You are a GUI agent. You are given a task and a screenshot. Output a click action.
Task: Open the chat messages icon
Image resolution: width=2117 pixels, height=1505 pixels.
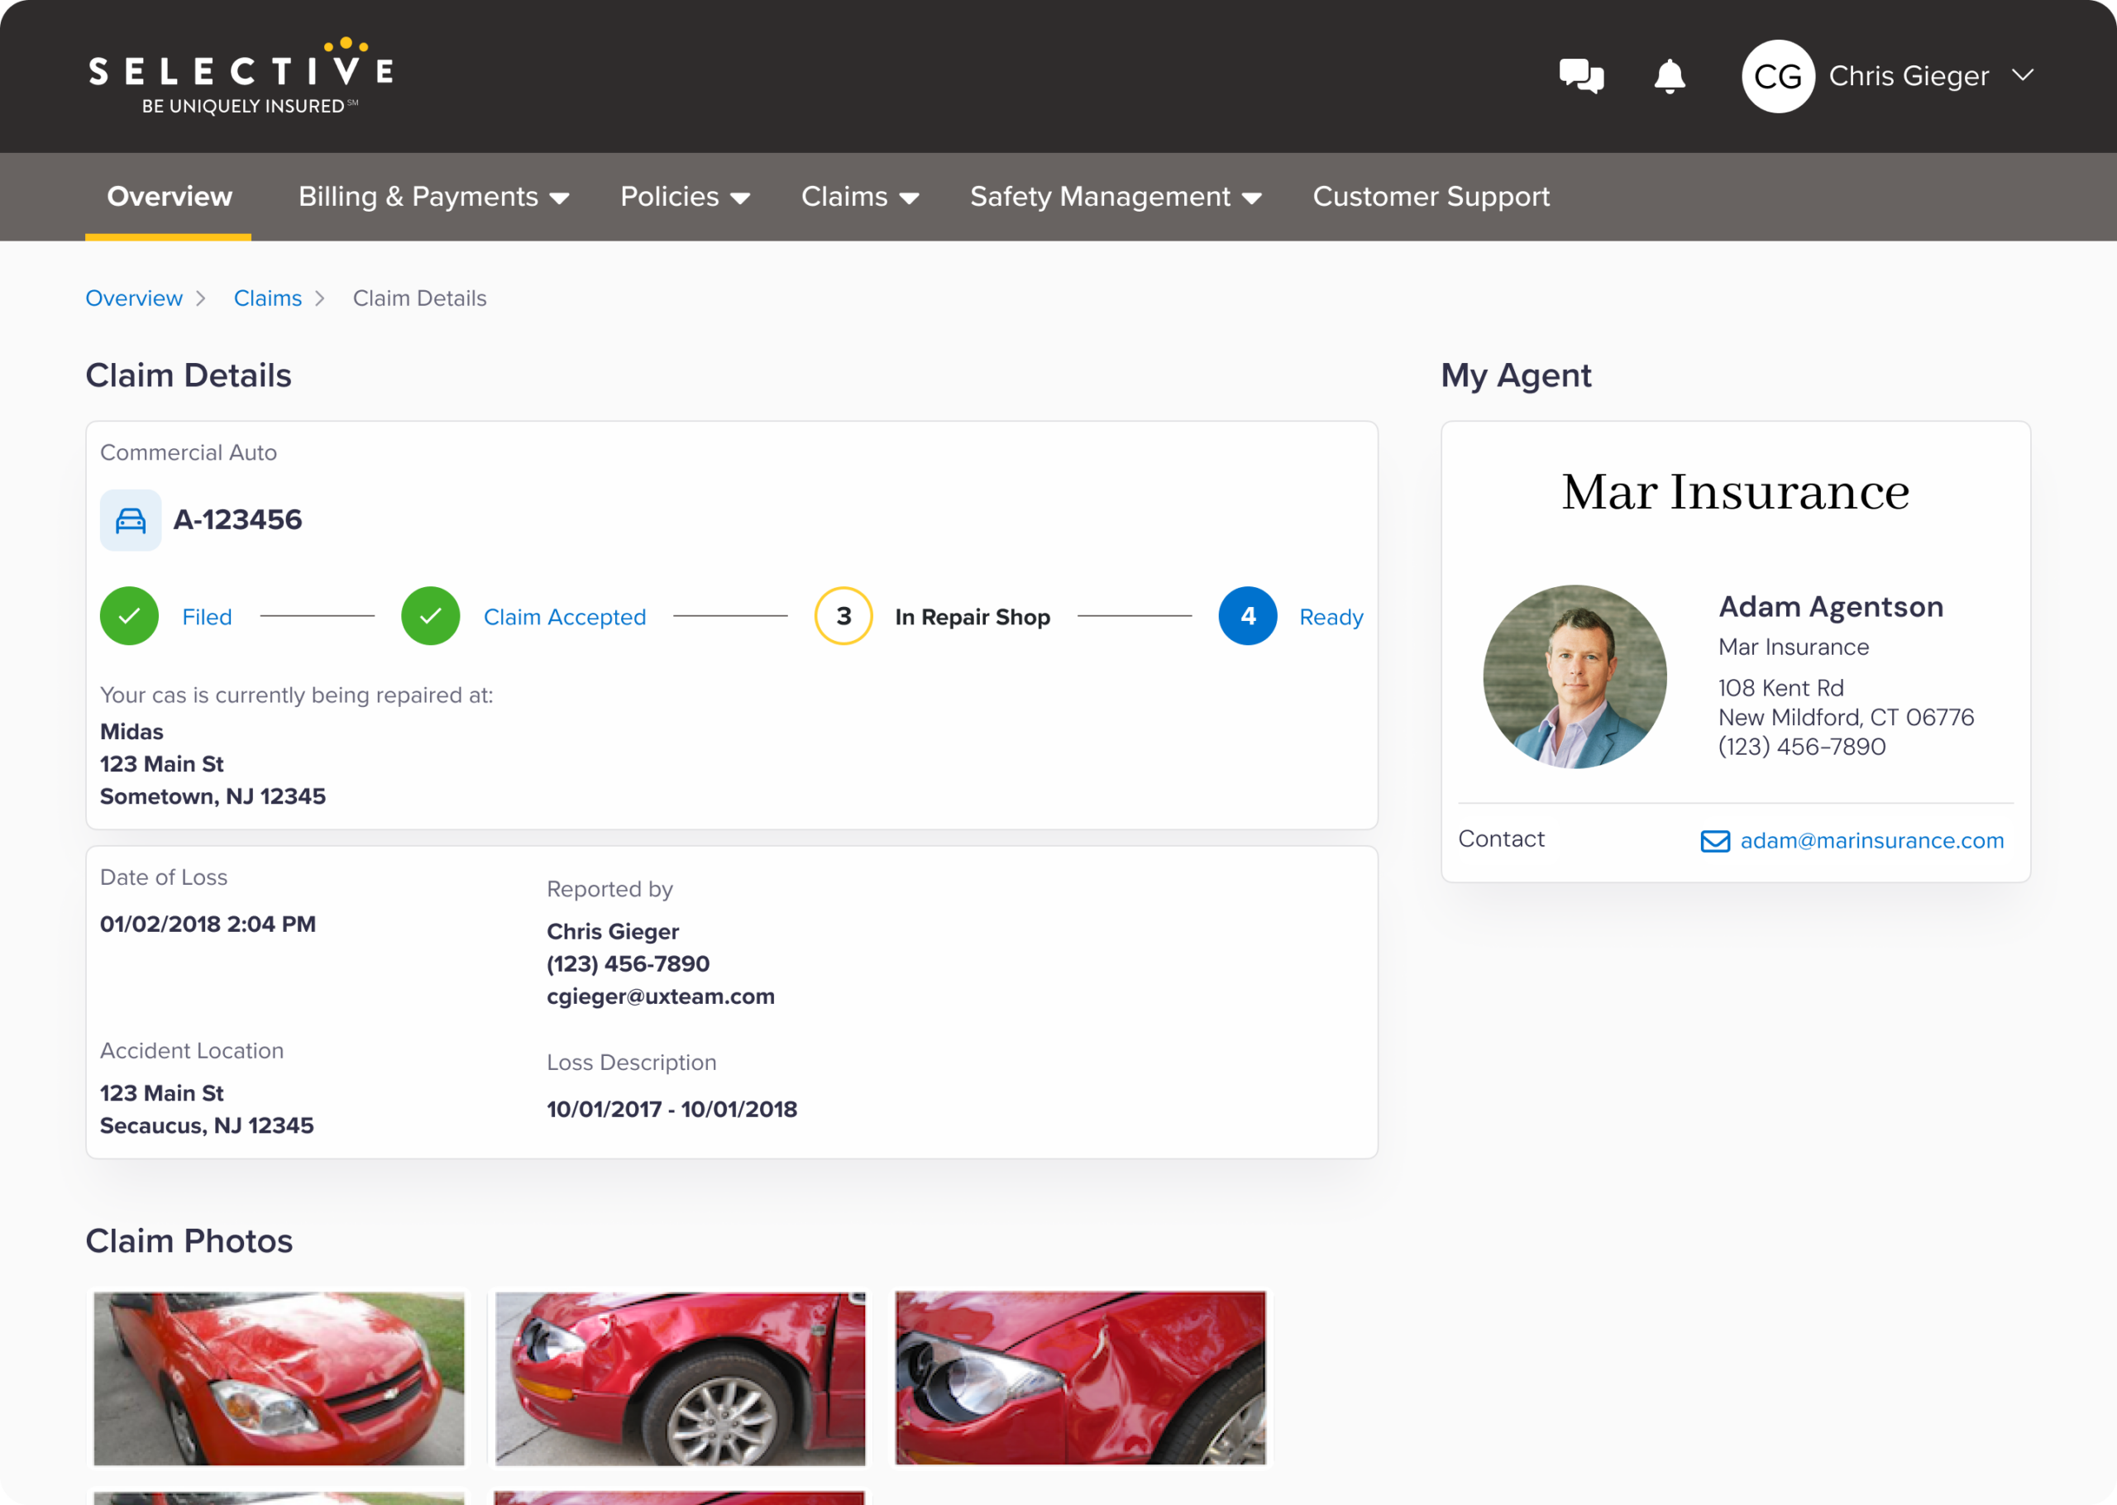coord(1580,76)
